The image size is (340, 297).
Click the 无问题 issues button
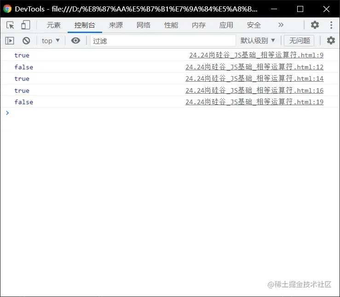[299, 40]
